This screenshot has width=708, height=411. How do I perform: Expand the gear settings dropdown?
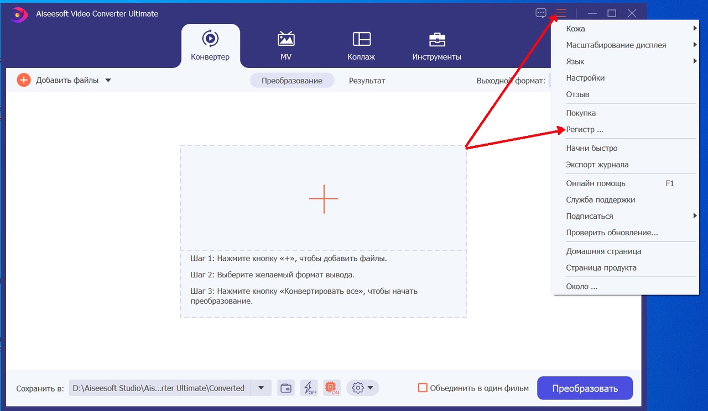click(x=362, y=388)
